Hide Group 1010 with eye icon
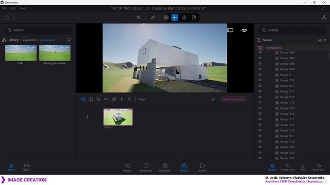The image size is (330, 185). coord(260,80)
